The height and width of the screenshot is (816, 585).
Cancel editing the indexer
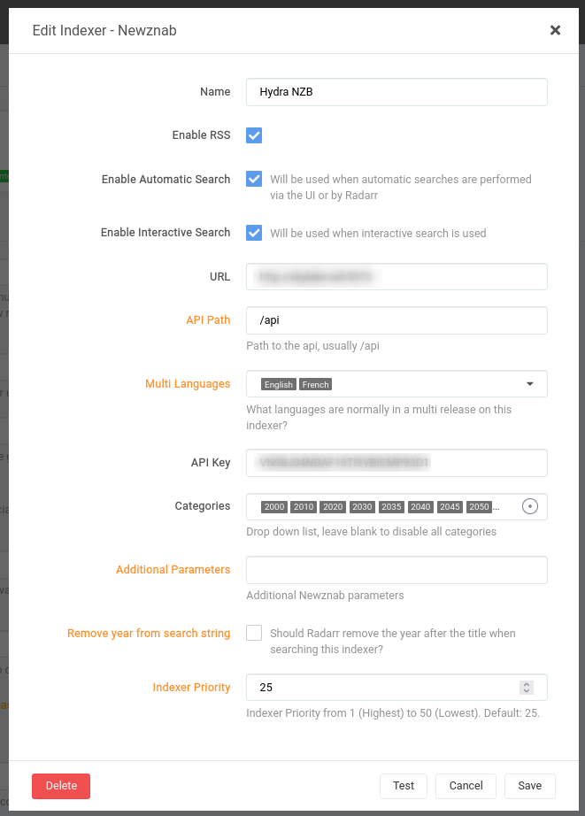point(466,786)
